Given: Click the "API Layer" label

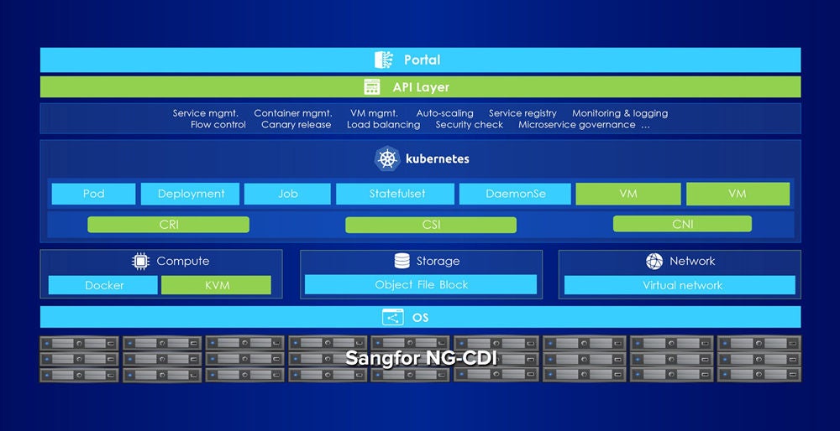Looking at the screenshot, I should [x=421, y=87].
